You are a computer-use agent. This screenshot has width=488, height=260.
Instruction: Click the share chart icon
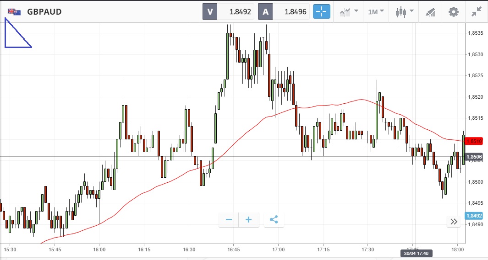coord(274,220)
